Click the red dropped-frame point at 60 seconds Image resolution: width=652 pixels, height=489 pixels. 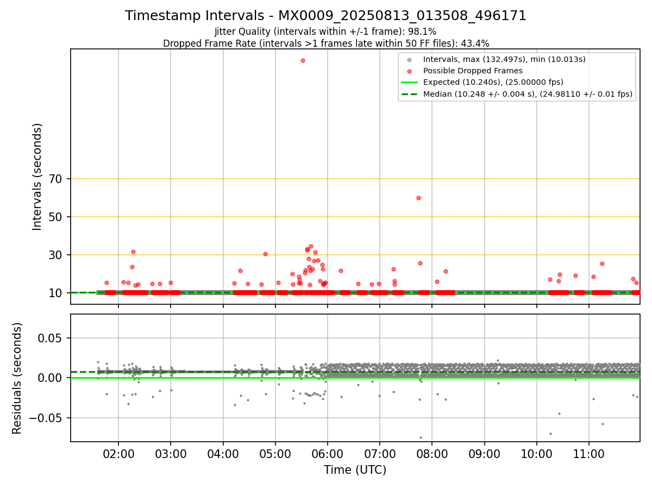(418, 198)
